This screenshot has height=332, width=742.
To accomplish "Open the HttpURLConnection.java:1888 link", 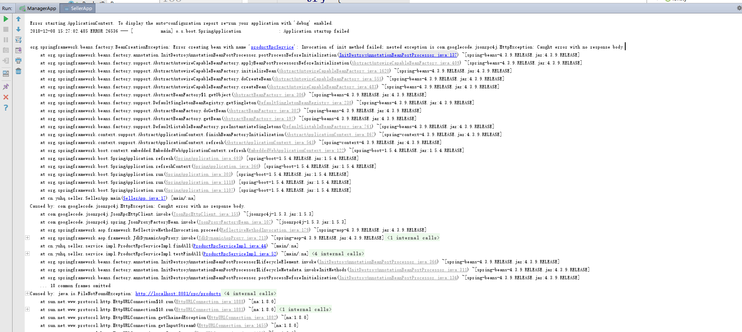I will pyautogui.click(x=210, y=302).
